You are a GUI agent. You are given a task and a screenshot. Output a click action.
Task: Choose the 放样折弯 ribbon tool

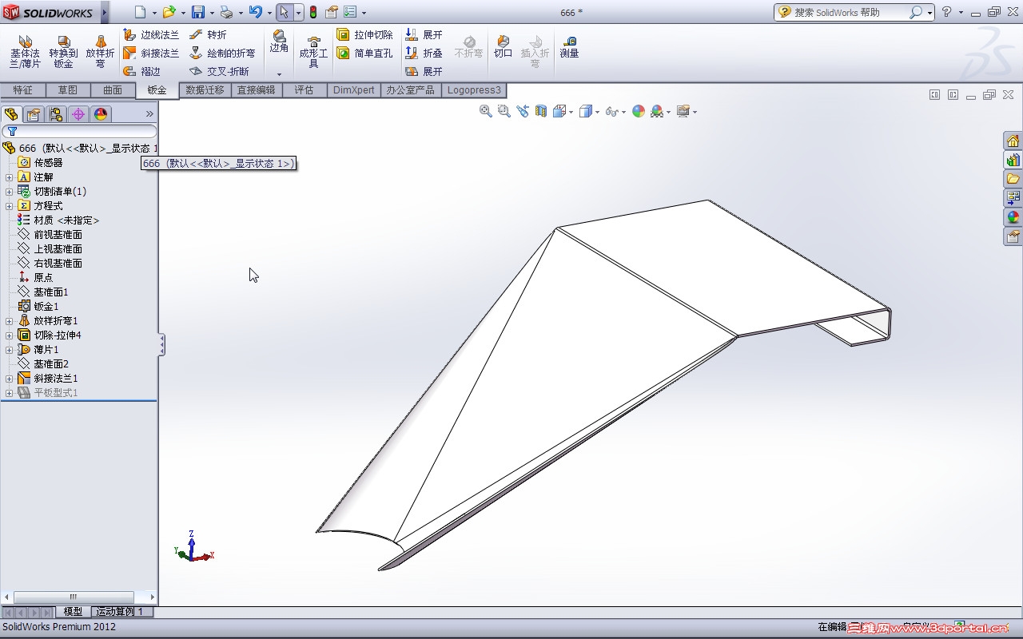tap(101, 51)
